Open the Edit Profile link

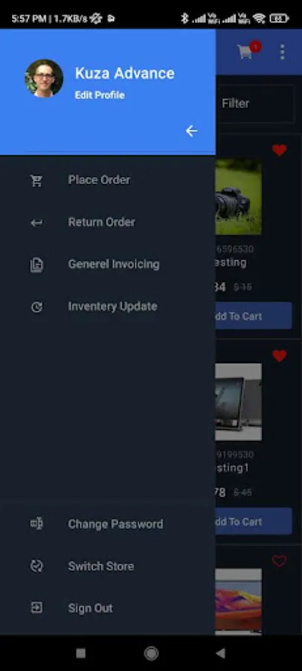[100, 95]
